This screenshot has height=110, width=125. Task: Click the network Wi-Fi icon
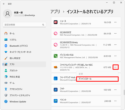tap(6, 52)
